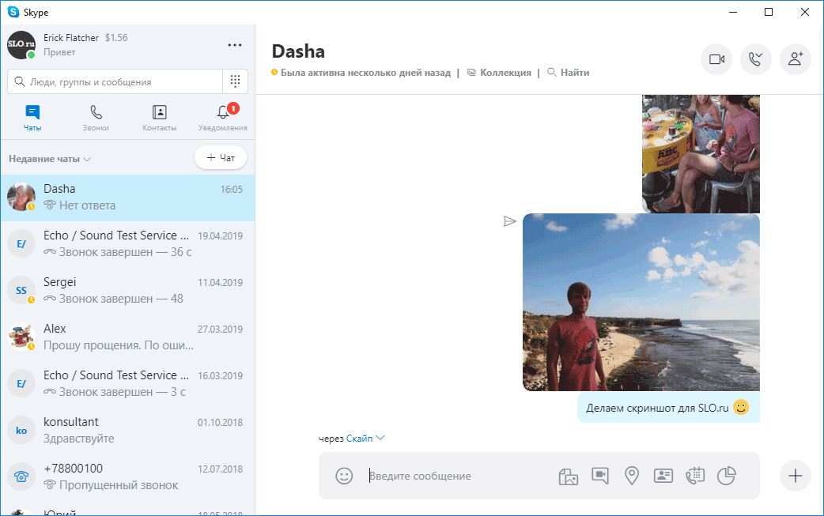The image size is (824, 516).
Task: Open the Contacts tab
Action: (159, 118)
